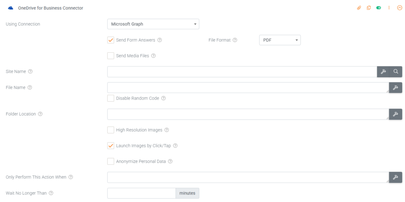Open formula builder for Only Perform This Action When
Viewport: 405px width, 202px height.
396,177
